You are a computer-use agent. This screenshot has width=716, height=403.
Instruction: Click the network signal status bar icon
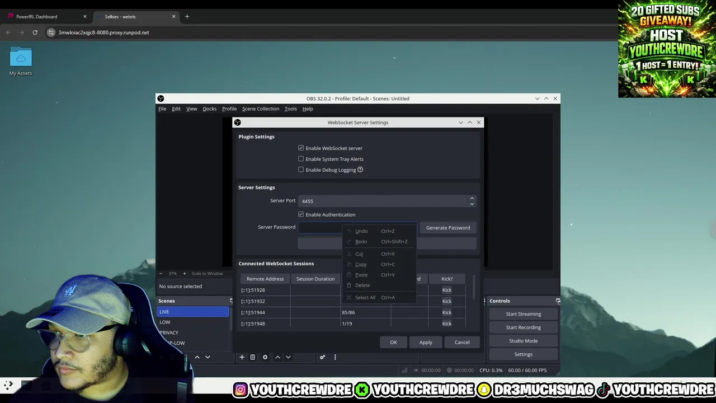[404, 371]
